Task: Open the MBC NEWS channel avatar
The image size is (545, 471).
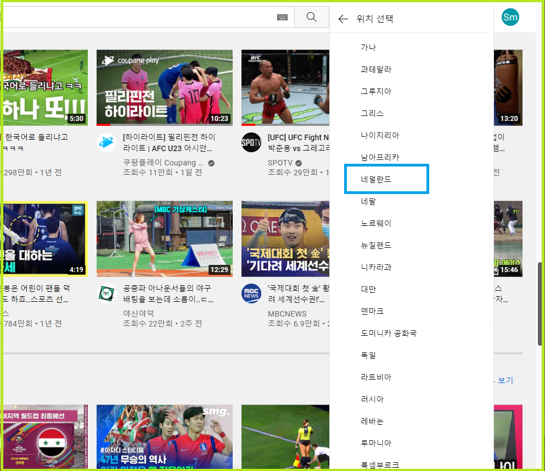Action: [251, 293]
